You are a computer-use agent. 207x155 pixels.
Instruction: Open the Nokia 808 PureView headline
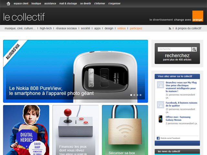[x=51, y=91]
